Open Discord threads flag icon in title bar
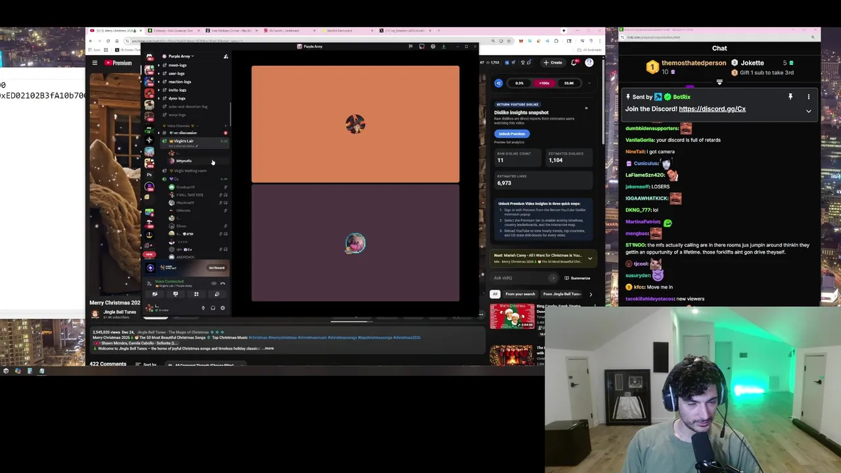The height and width of the screenshot is (473, 841). [411, 46]
